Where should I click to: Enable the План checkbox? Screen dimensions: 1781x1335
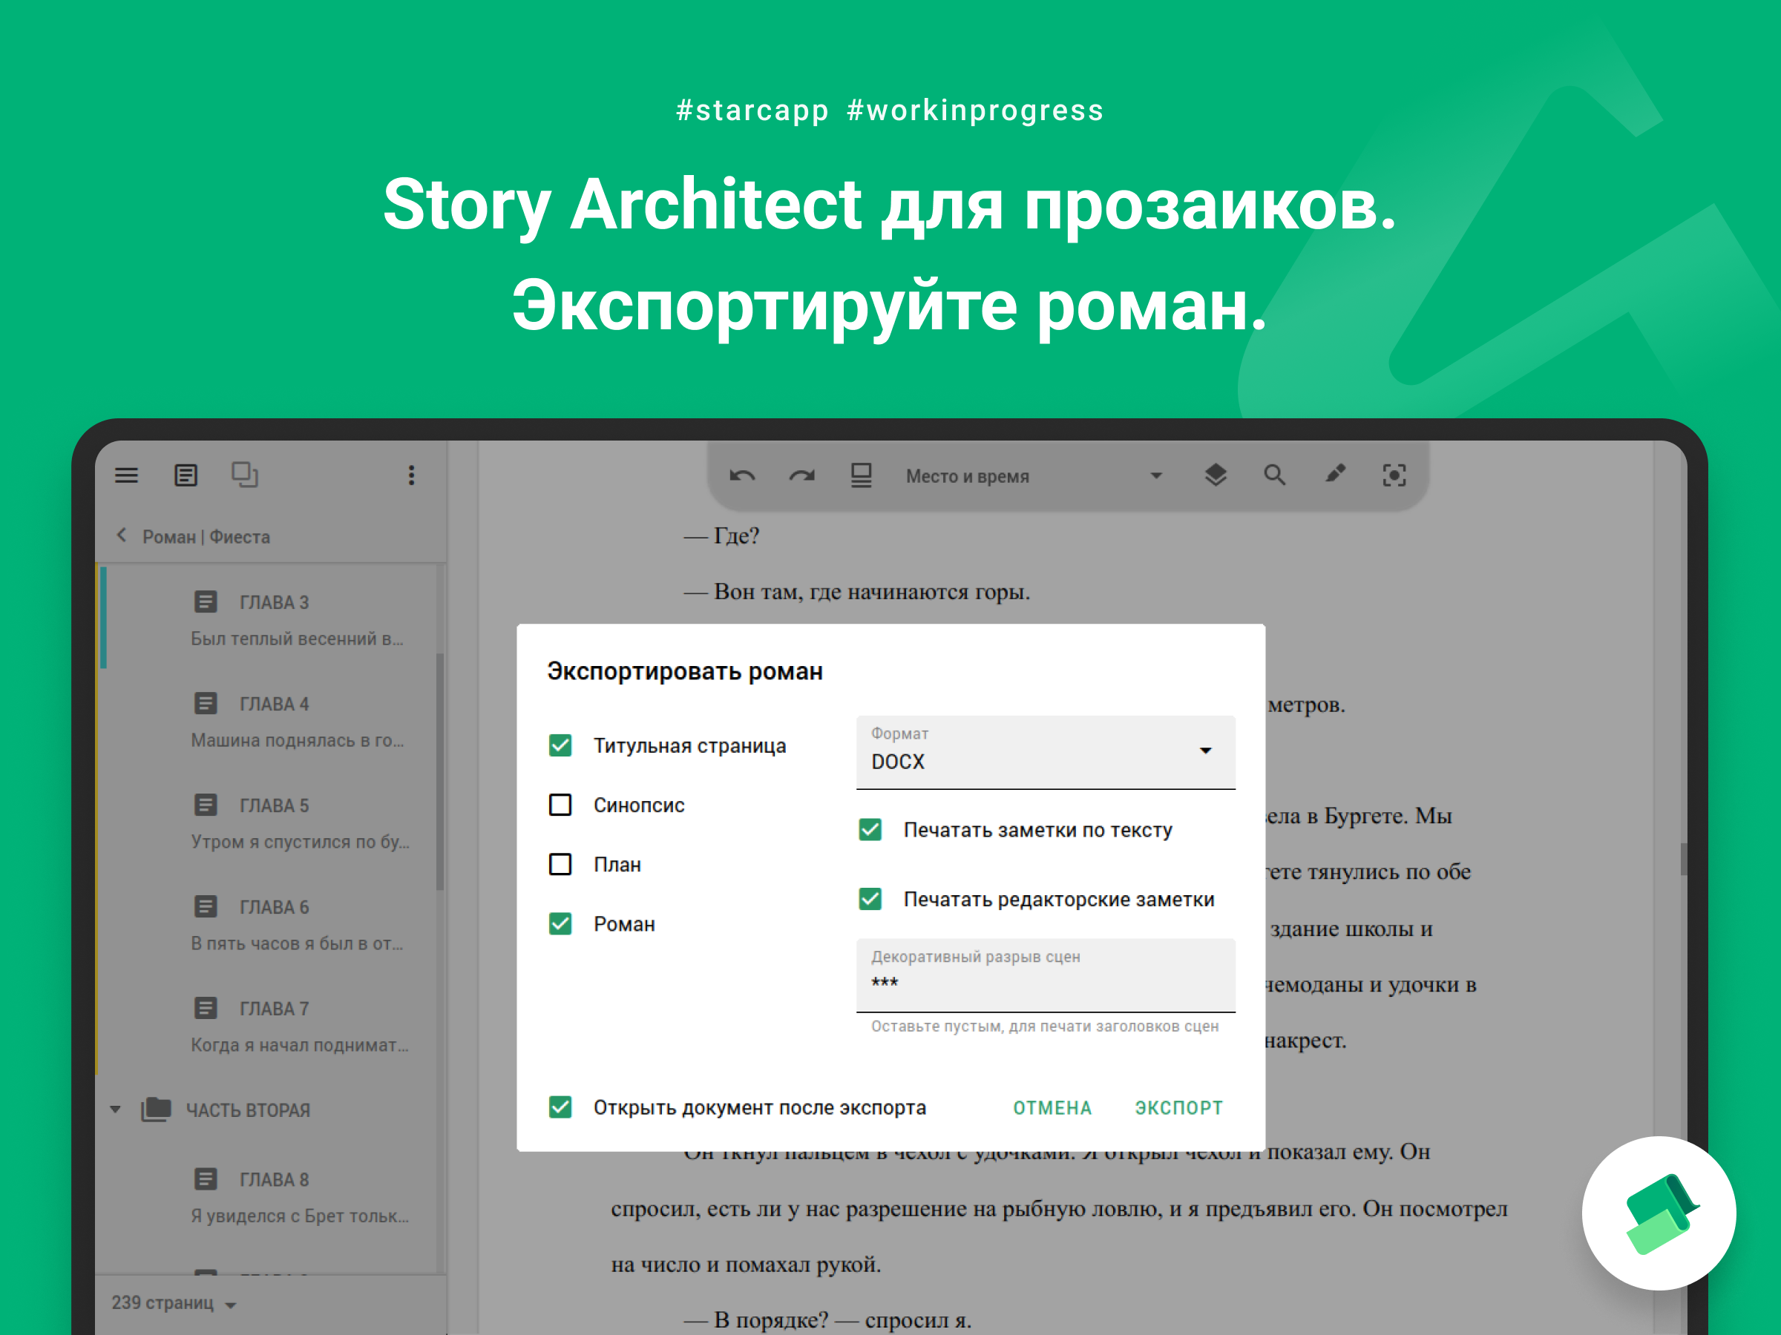[x=560, y=864]
